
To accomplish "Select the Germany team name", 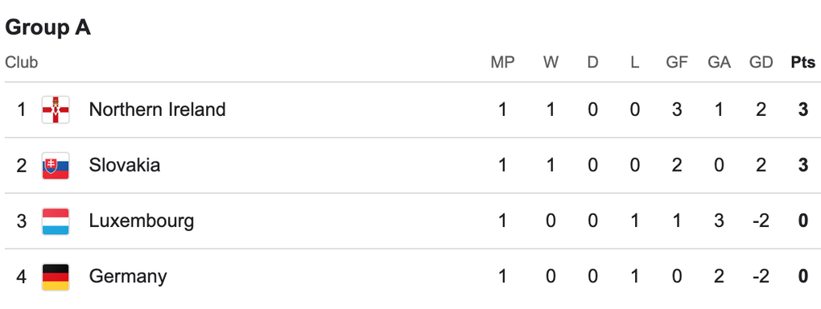I will [x=128, y=277].
